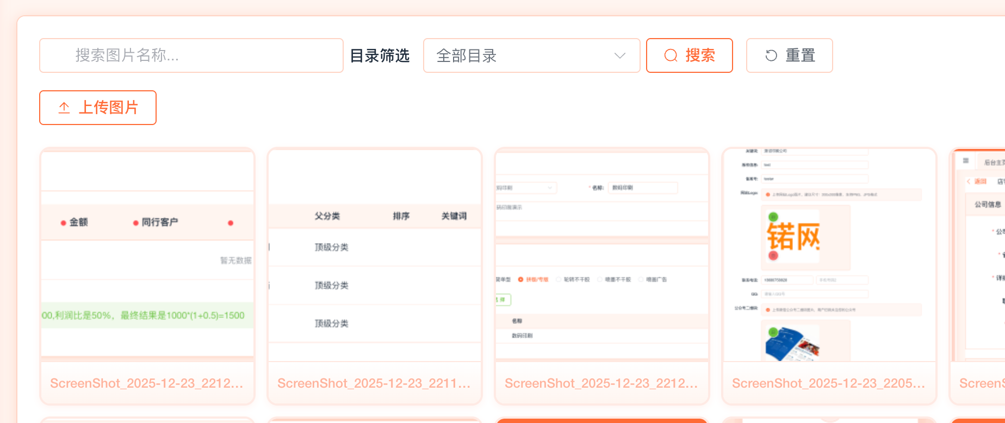Open the thumbnail showing 金额 and 同行客户 columns
This screenshot has width=1005, height=423.
[147, 256]
